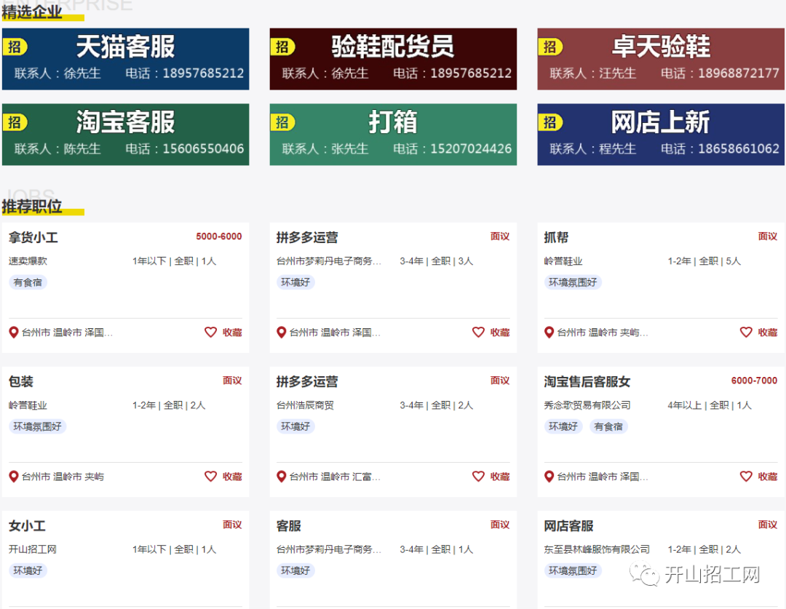Image resolution: width=786 pixels, height=609 pixels.
Task: Click the 环境氛围好 tag on 抓帮 job
Action: pos(572,282)
